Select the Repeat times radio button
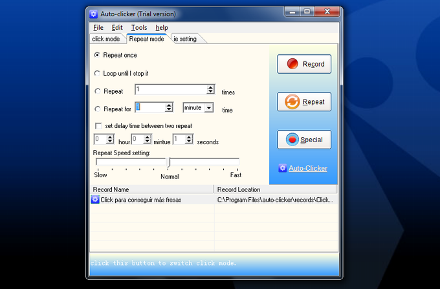 tap(97, 91)
